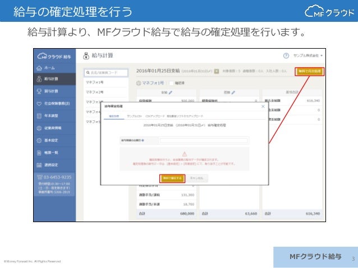Switch to the CSVアップロード tab
The width and height of the screenshot is (358, 268).
pos(155,116)
